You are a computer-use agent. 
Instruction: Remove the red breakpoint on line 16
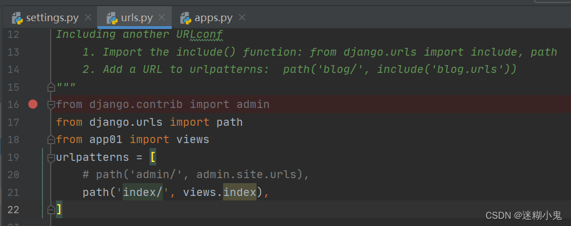click(x=33, y=105)
